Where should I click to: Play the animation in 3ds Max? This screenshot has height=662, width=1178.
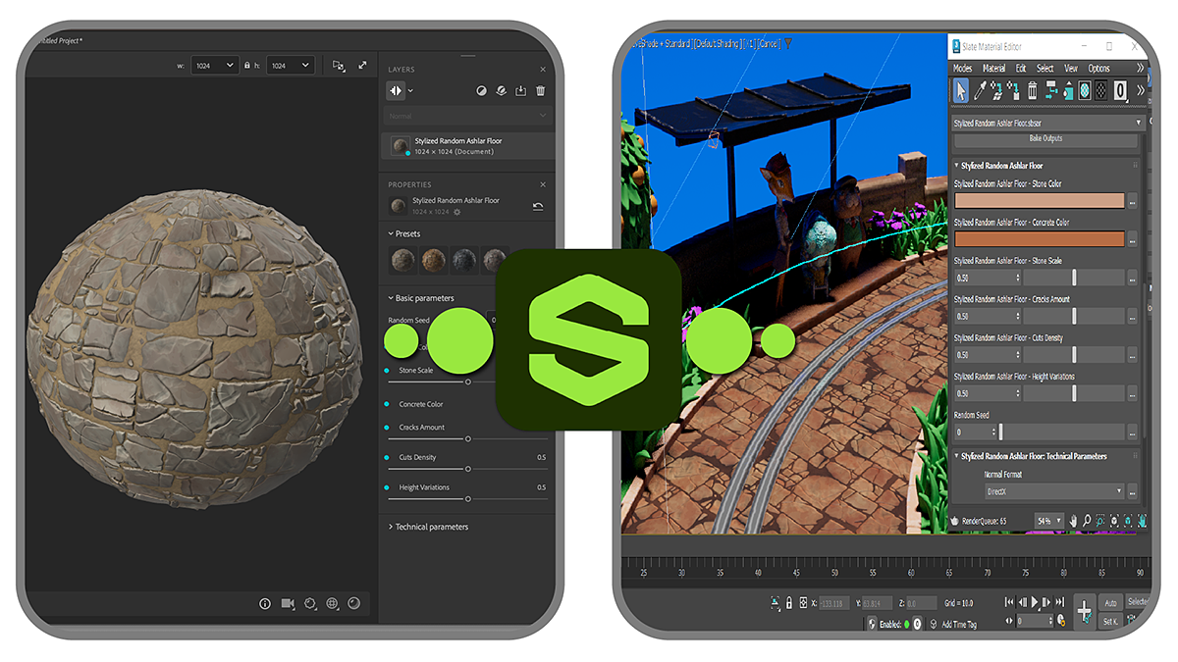pyautogui.click(x=1034, y=601)
